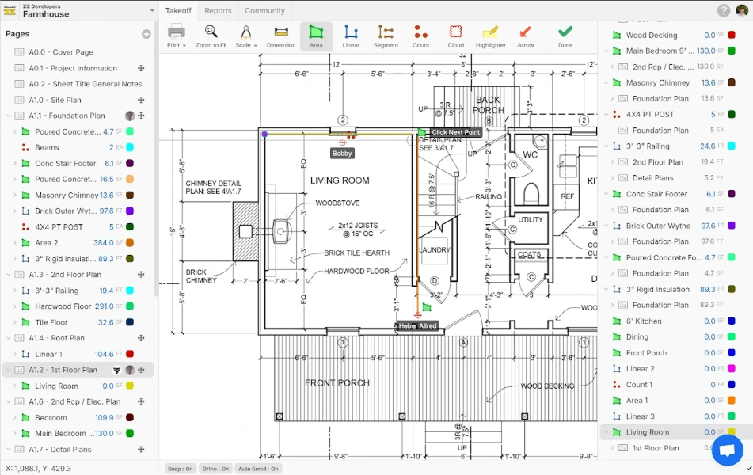Image resolution: width=753 pixels, height=475 pixels.
Task: Select the Scale tool
Action: (246, 37)
